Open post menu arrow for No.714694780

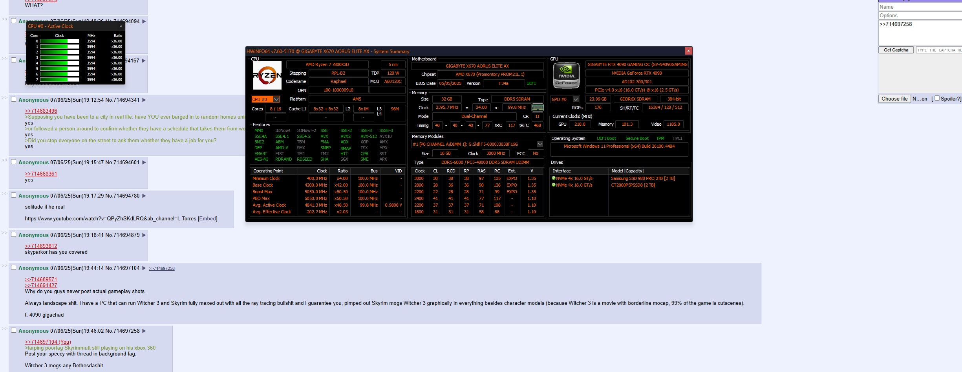pos(144,196)
